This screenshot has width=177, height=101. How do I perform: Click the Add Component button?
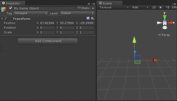pyautogui.click(x=48, y=41)
